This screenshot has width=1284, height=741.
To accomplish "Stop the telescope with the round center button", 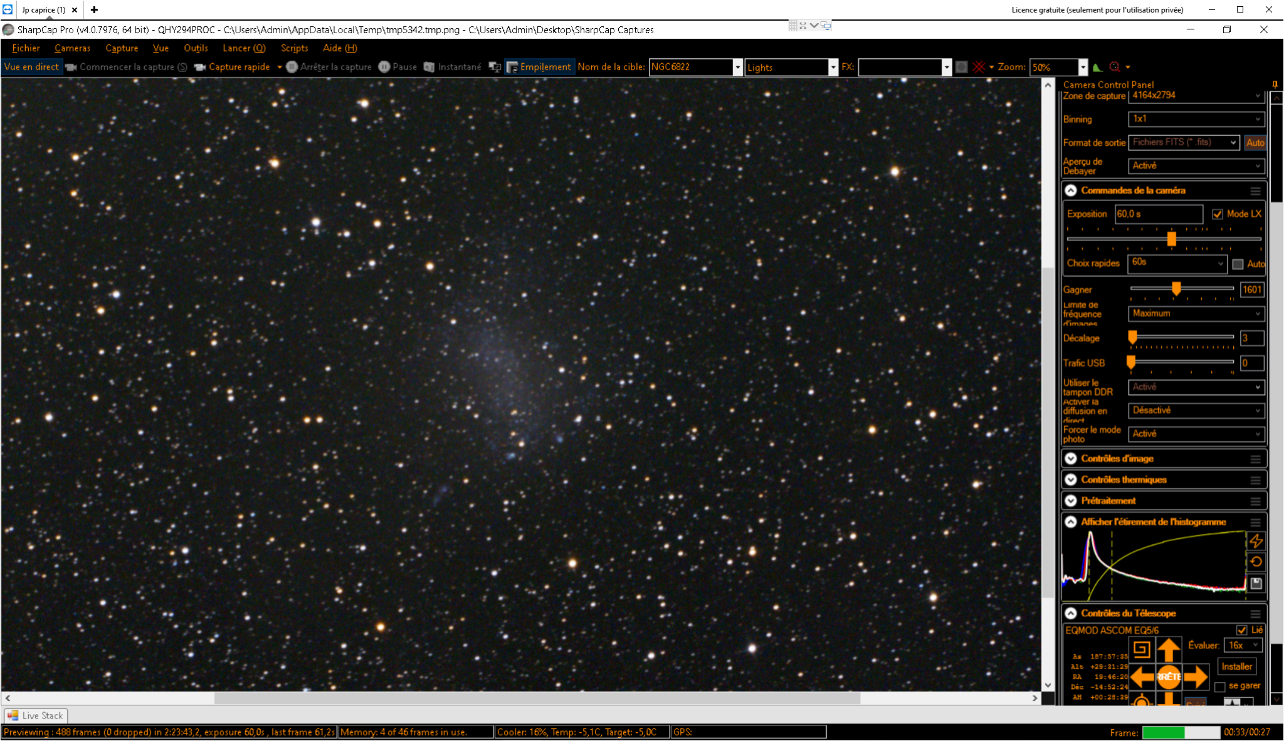I will coord(1169,676).
